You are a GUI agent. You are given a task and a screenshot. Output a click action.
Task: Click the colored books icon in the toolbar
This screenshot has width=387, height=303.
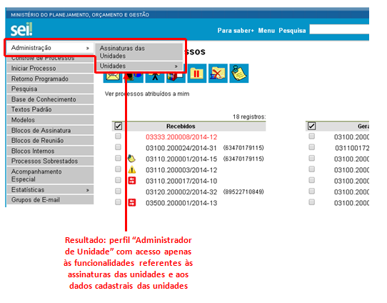(176, 77)
